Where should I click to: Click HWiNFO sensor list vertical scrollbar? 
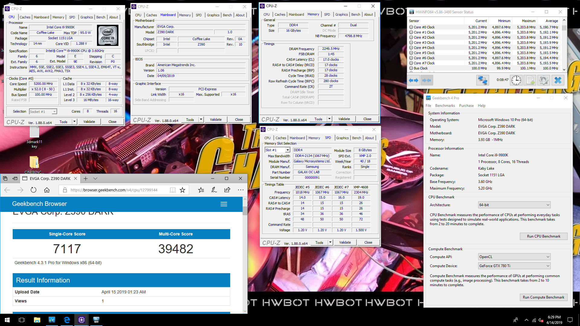point(564,44)
